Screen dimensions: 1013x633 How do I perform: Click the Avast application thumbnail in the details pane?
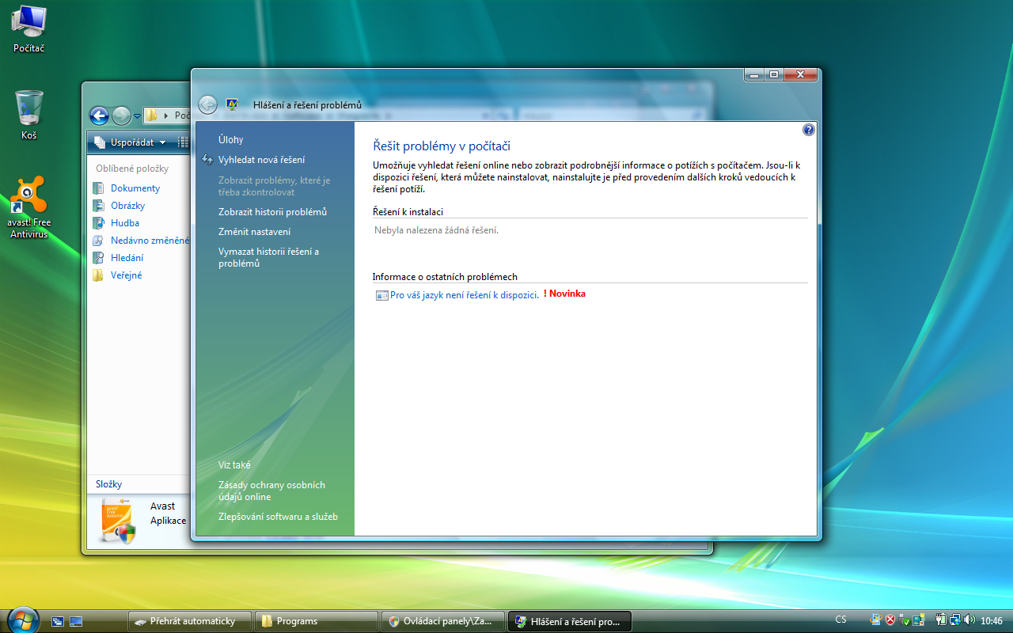tap(119, 520)
